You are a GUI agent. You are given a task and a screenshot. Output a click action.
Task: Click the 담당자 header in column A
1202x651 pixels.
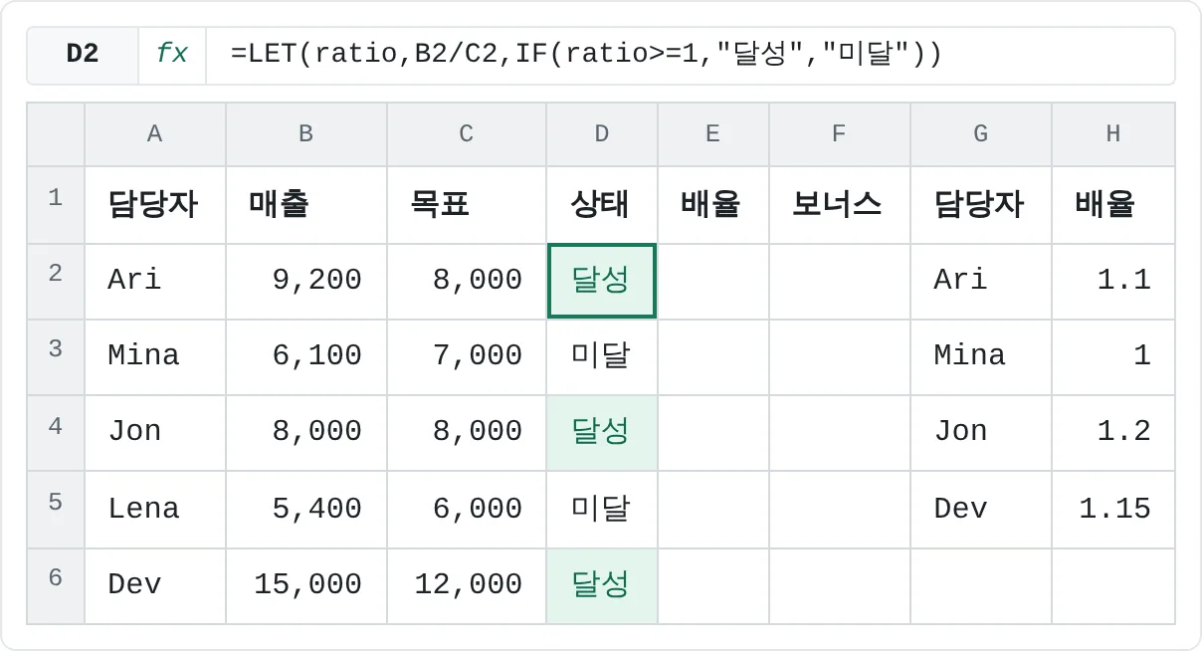[155, 205]
